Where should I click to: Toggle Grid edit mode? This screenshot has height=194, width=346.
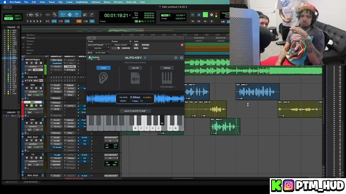click(17, 19)
